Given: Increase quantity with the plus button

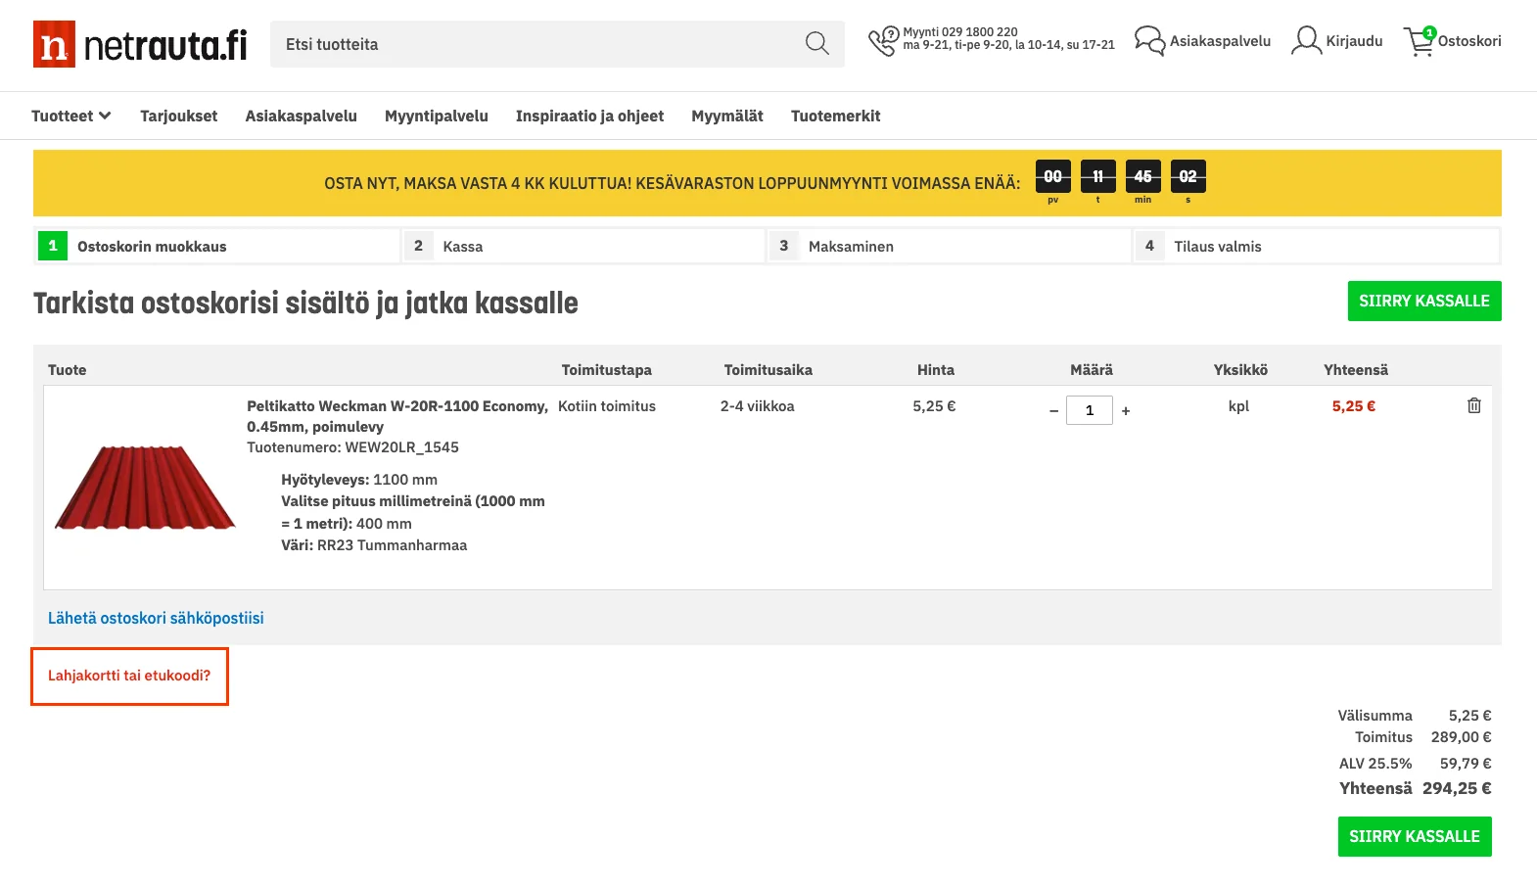Looking at the screenshot, I should [x=1126, y=411].
